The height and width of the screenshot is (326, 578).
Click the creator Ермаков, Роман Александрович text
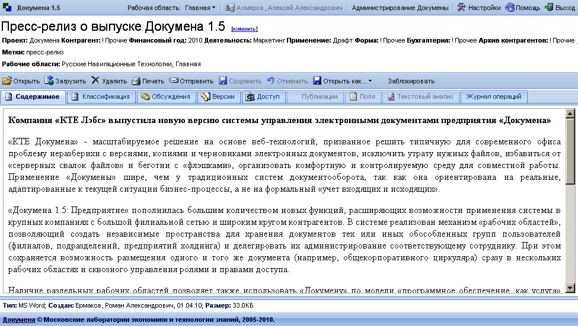124,305
